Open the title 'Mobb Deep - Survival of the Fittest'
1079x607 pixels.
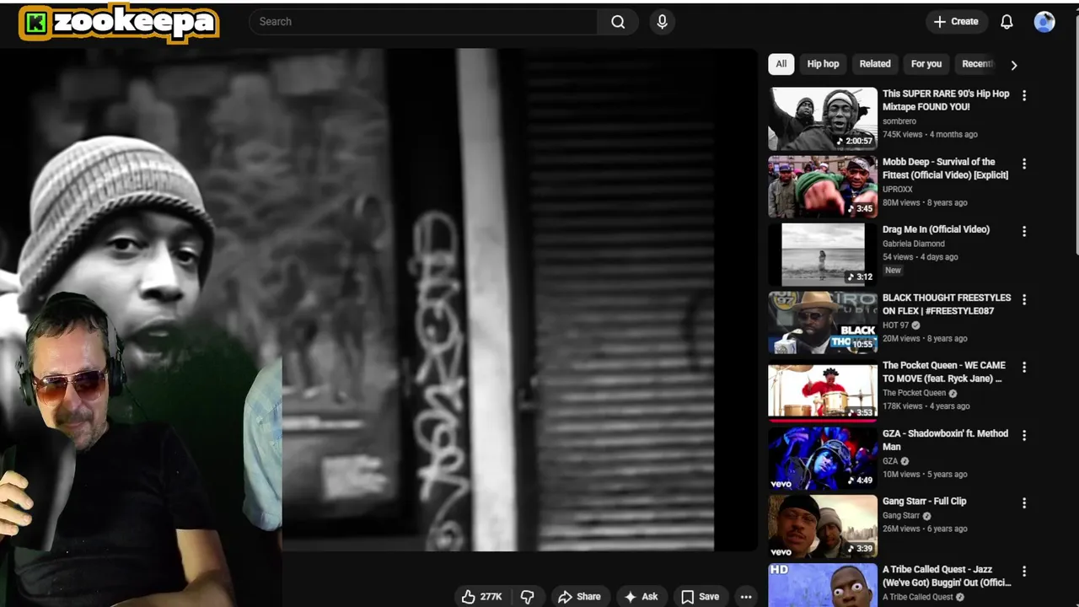(x=945, y=169)
